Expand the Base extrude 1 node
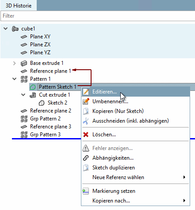The height and width of the screenshot is (210, 195). coord(14,64)
